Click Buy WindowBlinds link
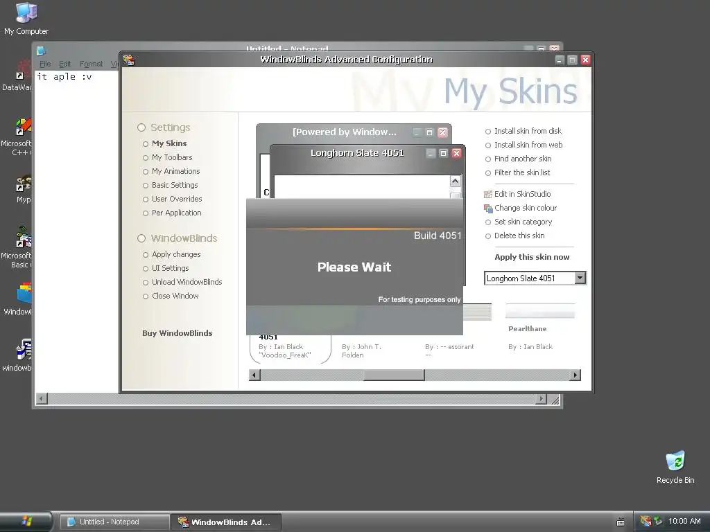 (177, 333)
